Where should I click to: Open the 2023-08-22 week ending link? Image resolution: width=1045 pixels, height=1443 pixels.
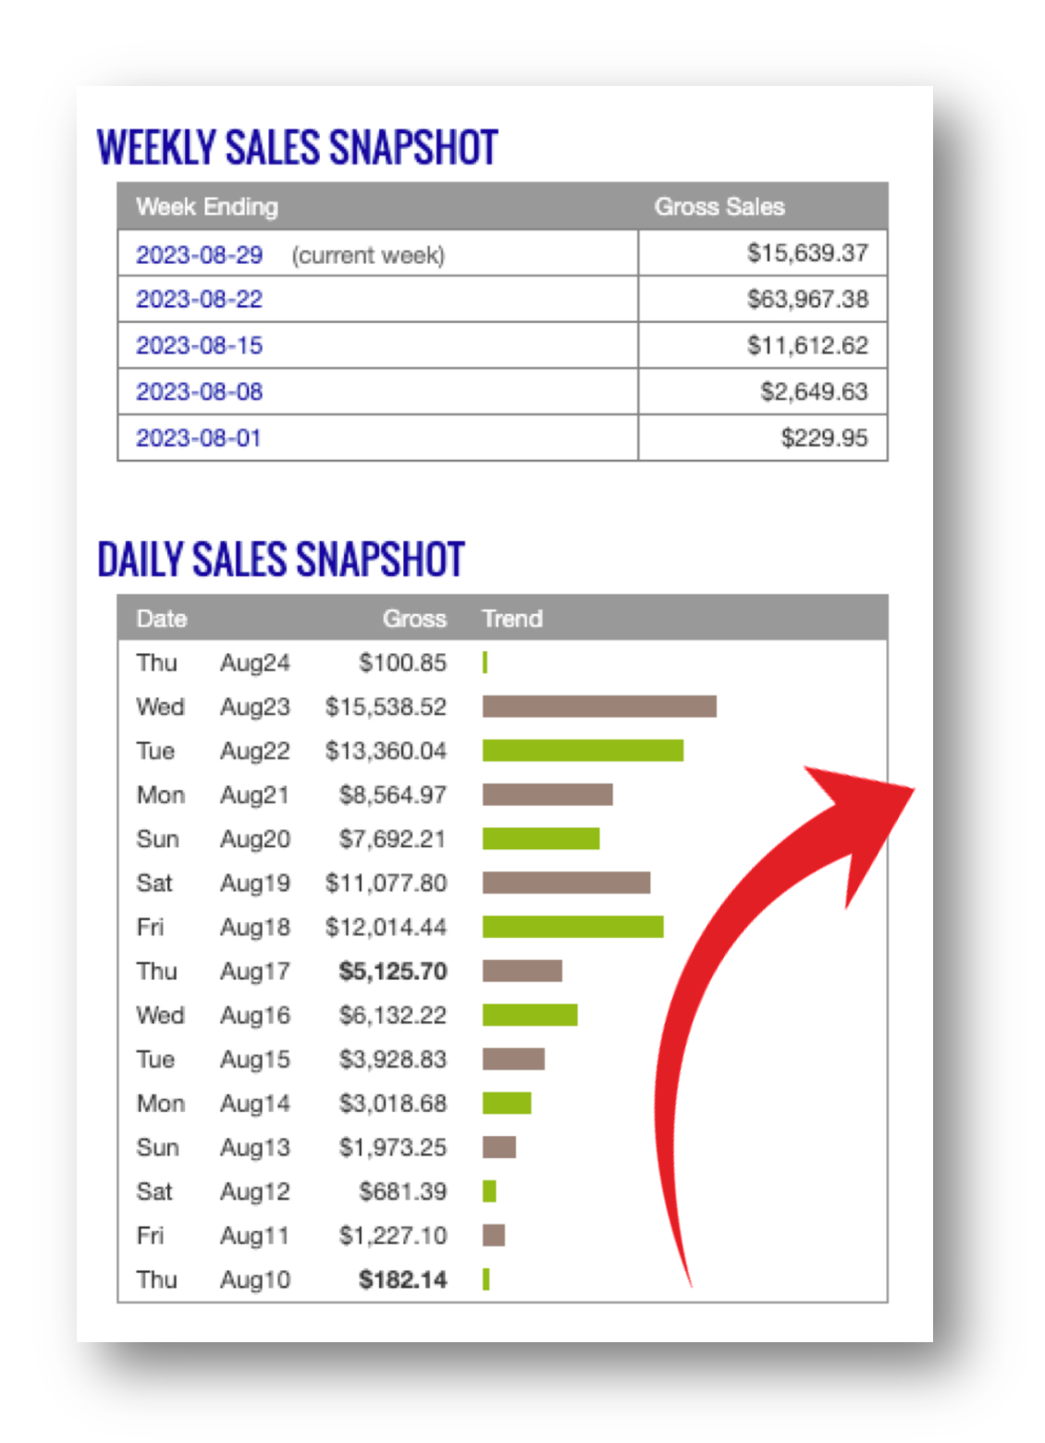[199, 300]
